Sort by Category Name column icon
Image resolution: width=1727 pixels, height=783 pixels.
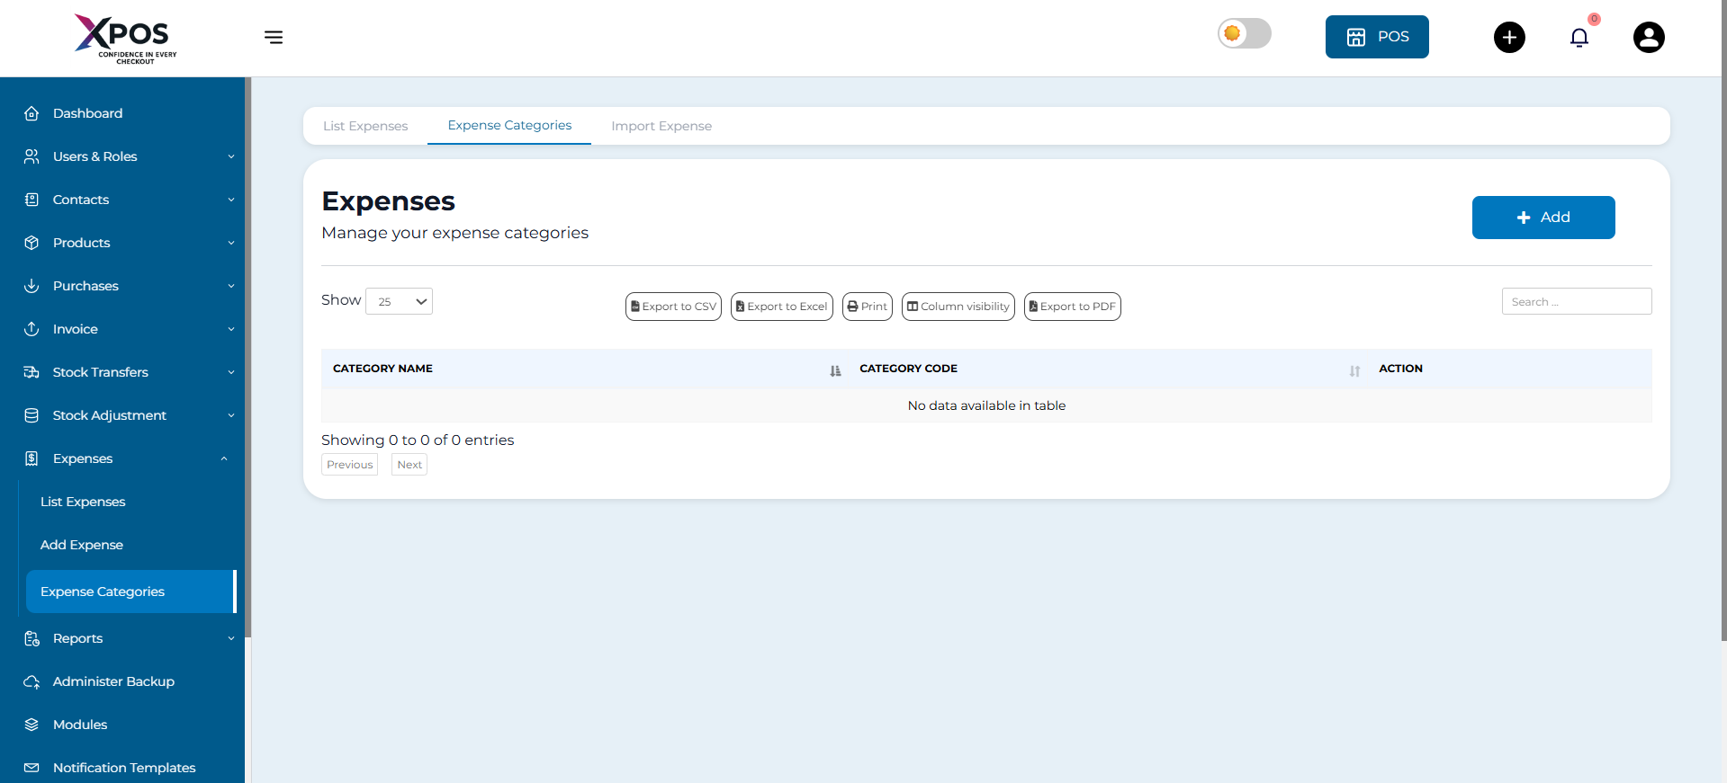(x=835, y=370)
